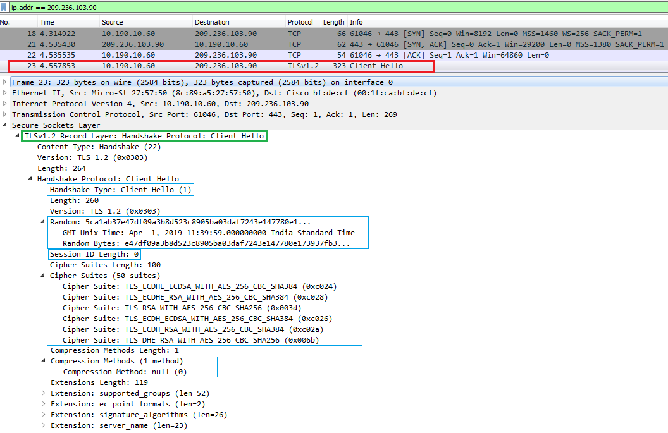Viewport: 668px width, 433px height.
Task: Expand Frame 23 details
Action: [5, 82]
